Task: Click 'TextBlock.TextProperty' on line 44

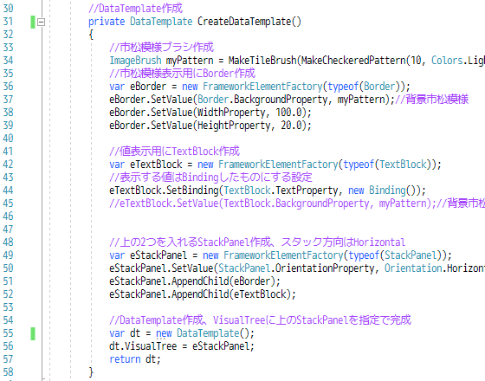Action: tap(281, 190)
